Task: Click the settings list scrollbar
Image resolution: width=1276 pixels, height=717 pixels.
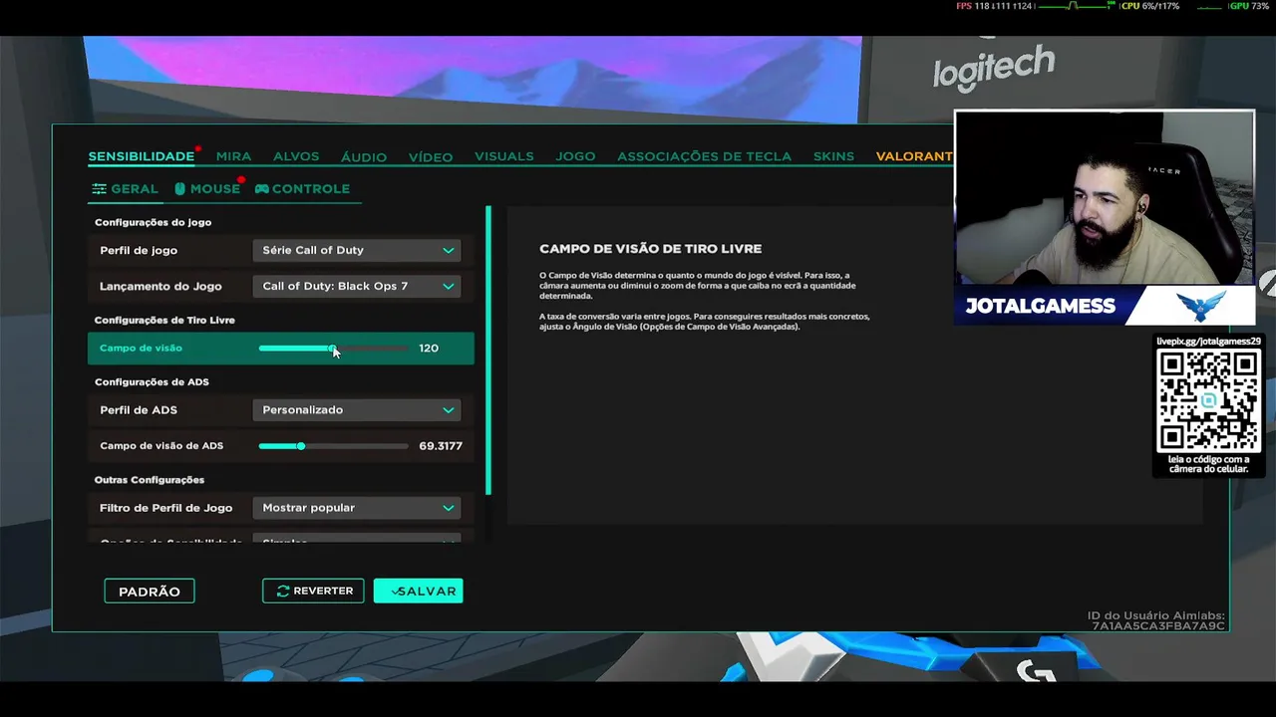Action: pos(488,351)
